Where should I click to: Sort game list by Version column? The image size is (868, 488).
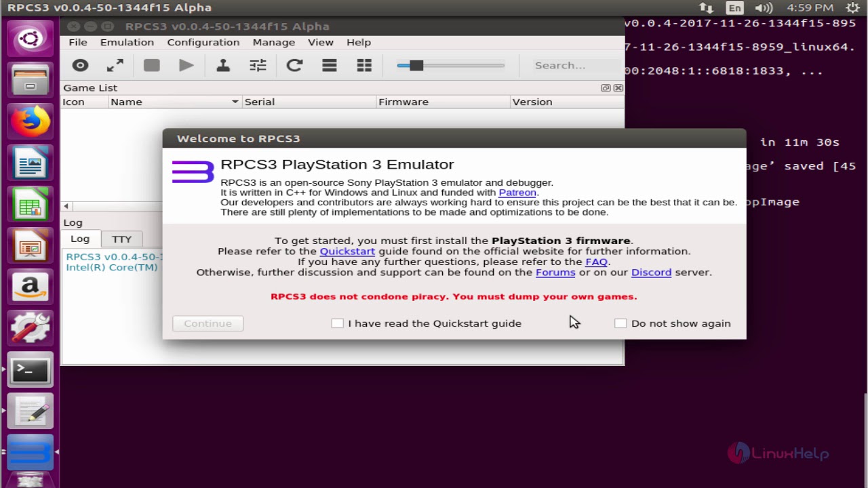click(567, 102)
